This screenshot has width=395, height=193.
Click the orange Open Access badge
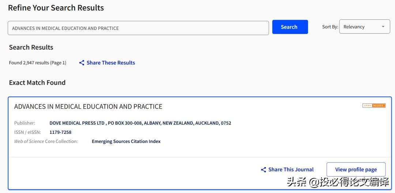tap(374, 106)
